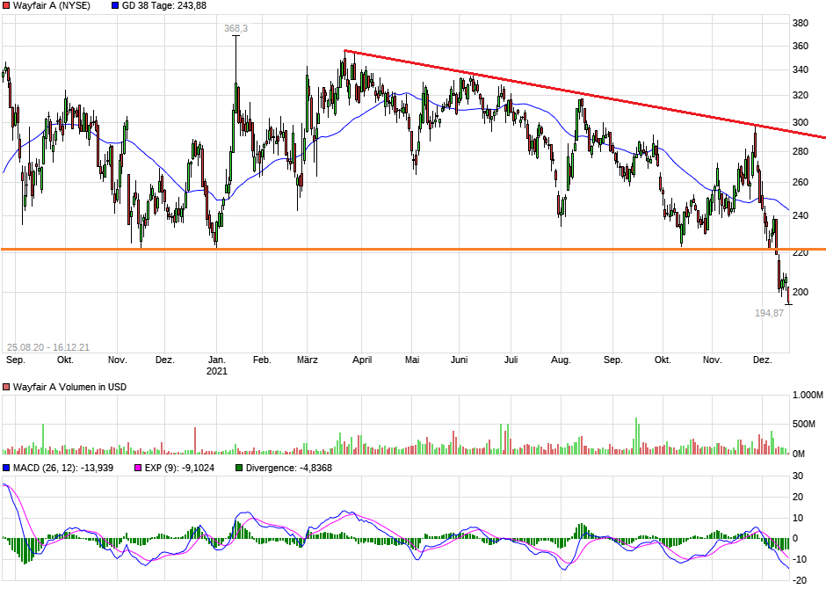Click the starting point of red downtrend line
This screenshot has width=826, height=589.
coord(345,51)
